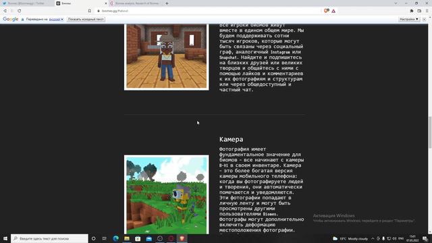Open the Brave wallet icon in toolbar
Viewport: 432px width, 243px height.
click(x=419, y=11)
